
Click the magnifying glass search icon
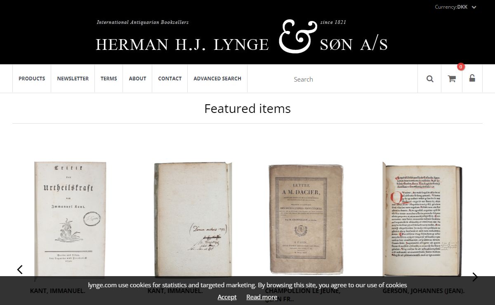point(430,79)
